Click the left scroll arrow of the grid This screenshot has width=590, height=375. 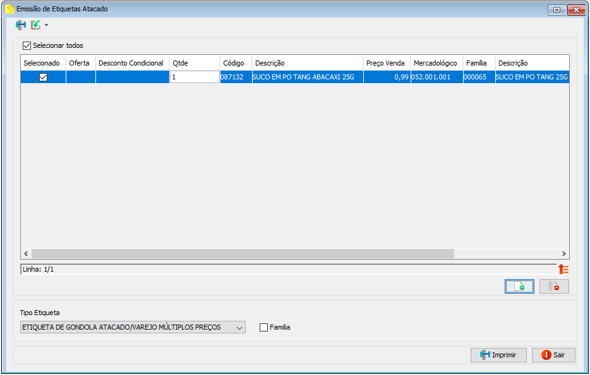click(26, 254)
